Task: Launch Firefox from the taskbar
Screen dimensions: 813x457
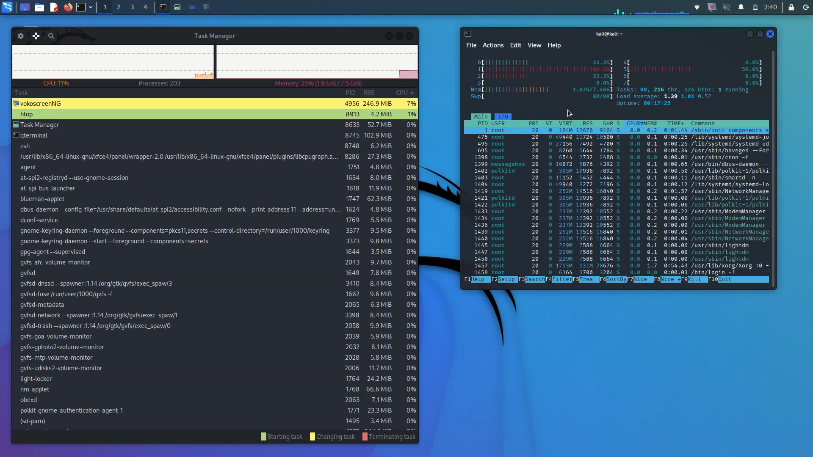Action: [x=68, y=7]
